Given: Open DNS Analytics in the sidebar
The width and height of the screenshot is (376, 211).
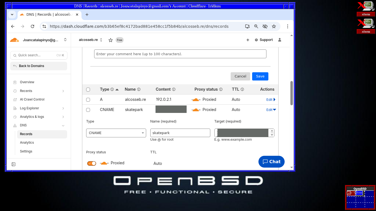Looking at the screenshot, I should click(x=27, y=143).
